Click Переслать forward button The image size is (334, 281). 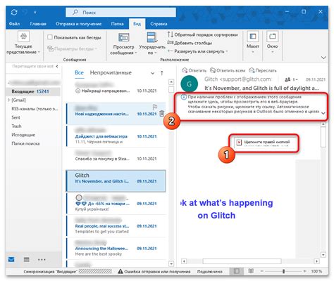coord(263,70)
